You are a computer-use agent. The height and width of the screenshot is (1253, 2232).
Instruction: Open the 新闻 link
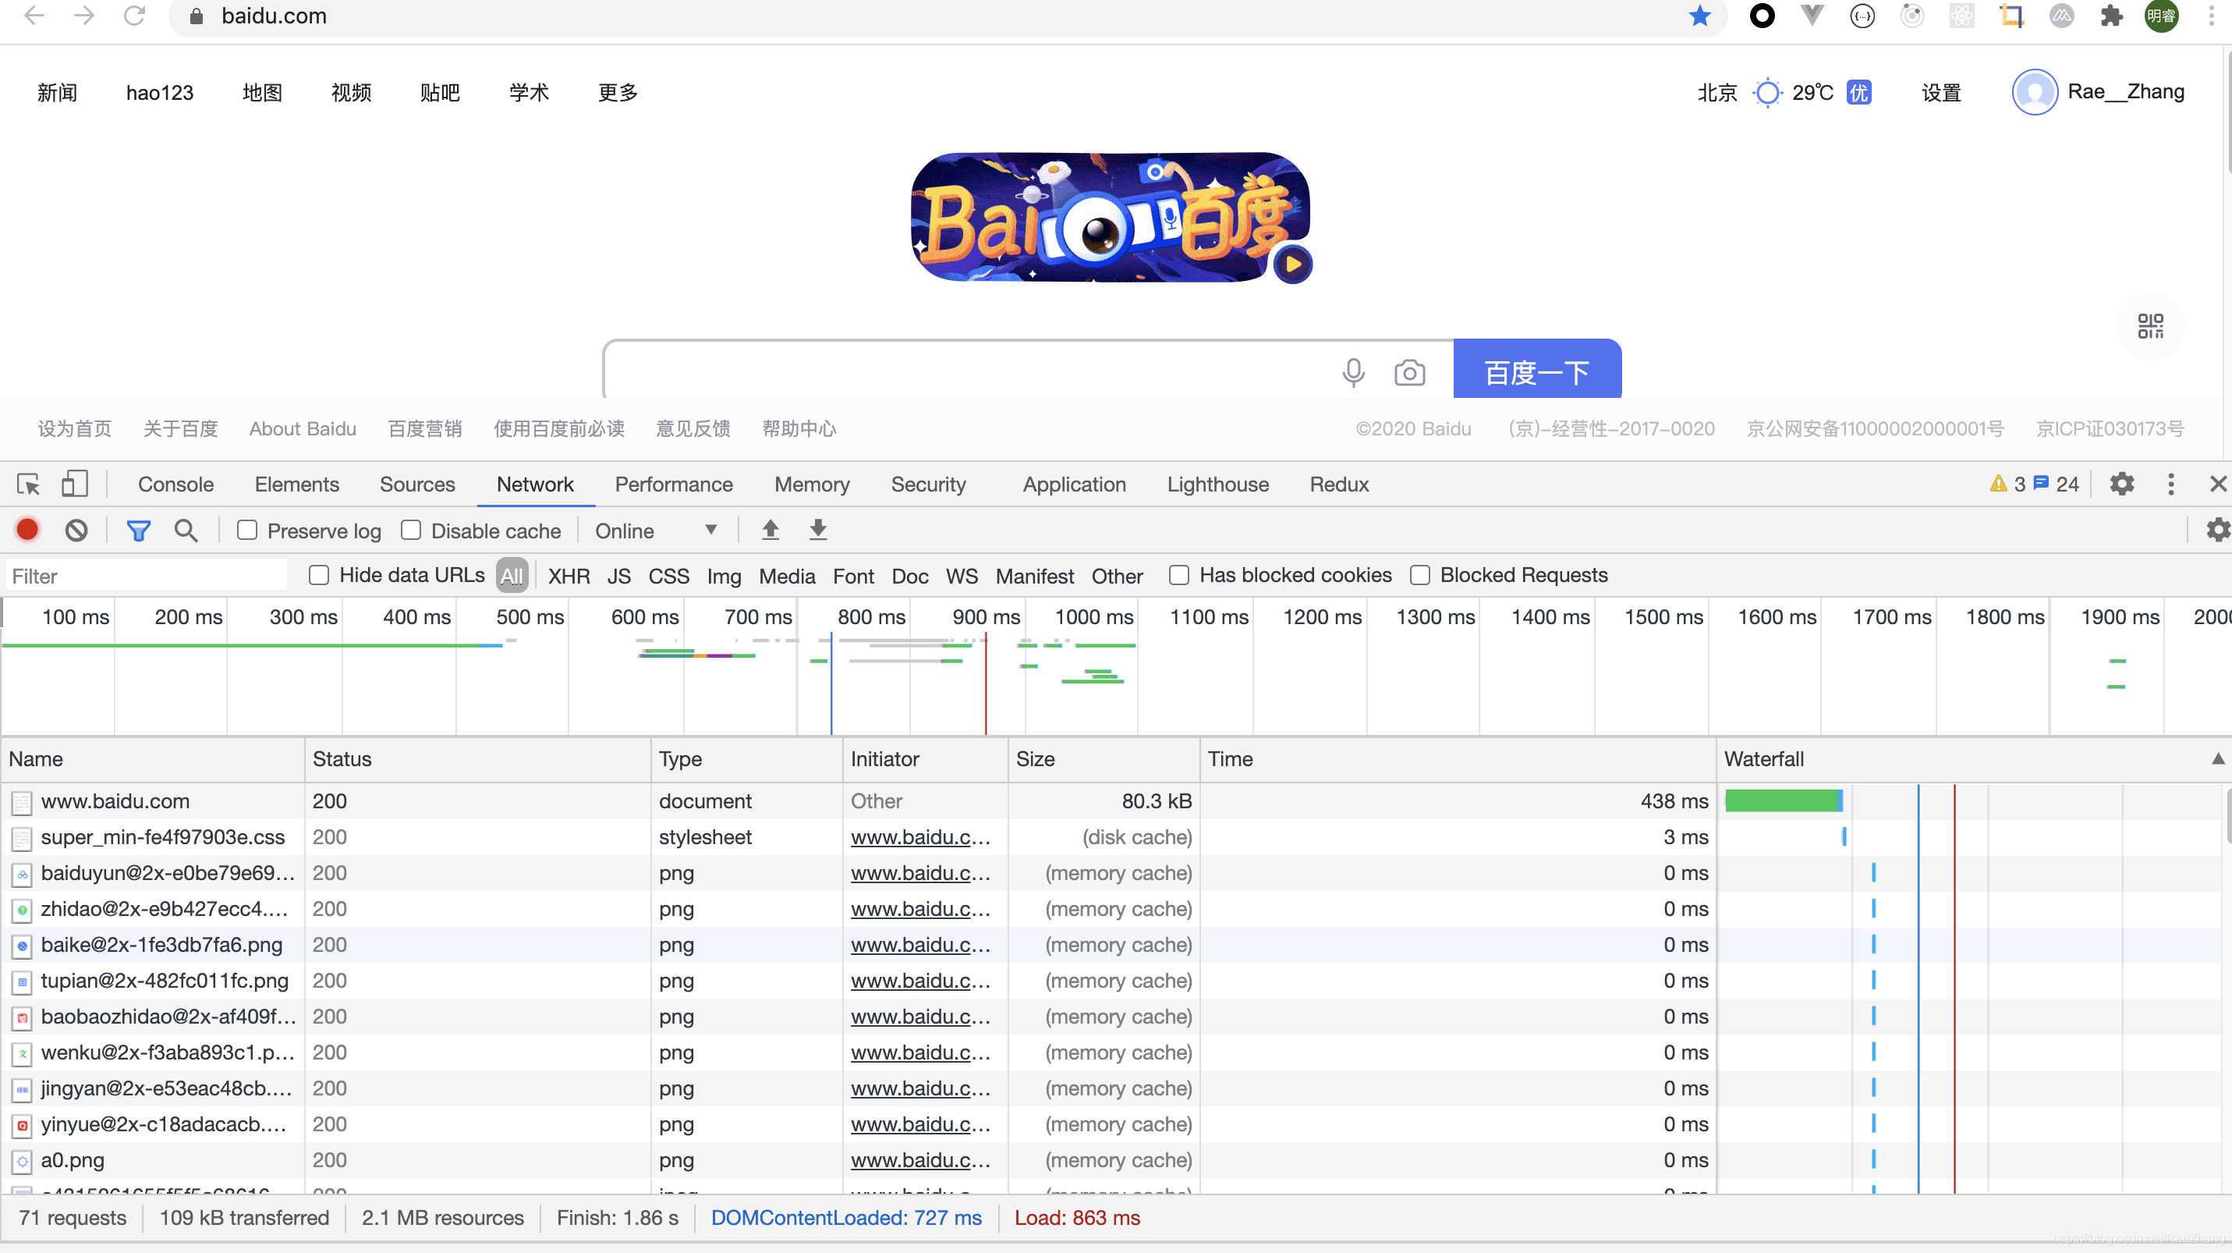pyautogui.click(x=57, y=93)
